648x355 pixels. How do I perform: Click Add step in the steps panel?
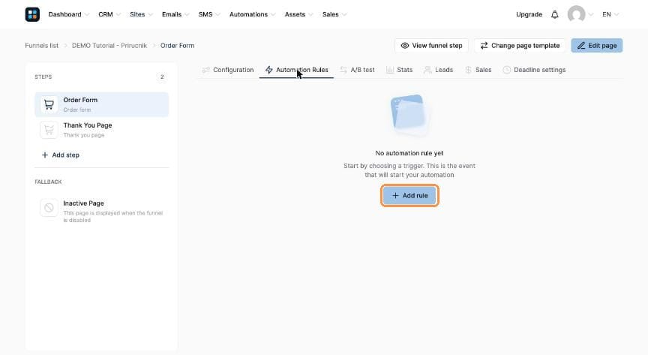pyautogui.click(x=60, y=155)
